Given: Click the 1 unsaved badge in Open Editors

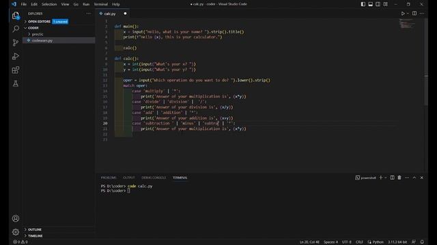Looking at the screenshot, I should pyautogui.click(x=60, y=21).
